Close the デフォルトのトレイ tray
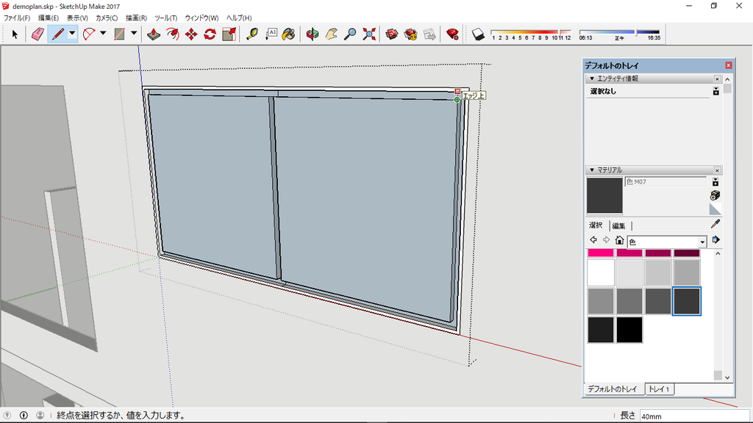This screenshot has width=753, height=423. [729, 65]
